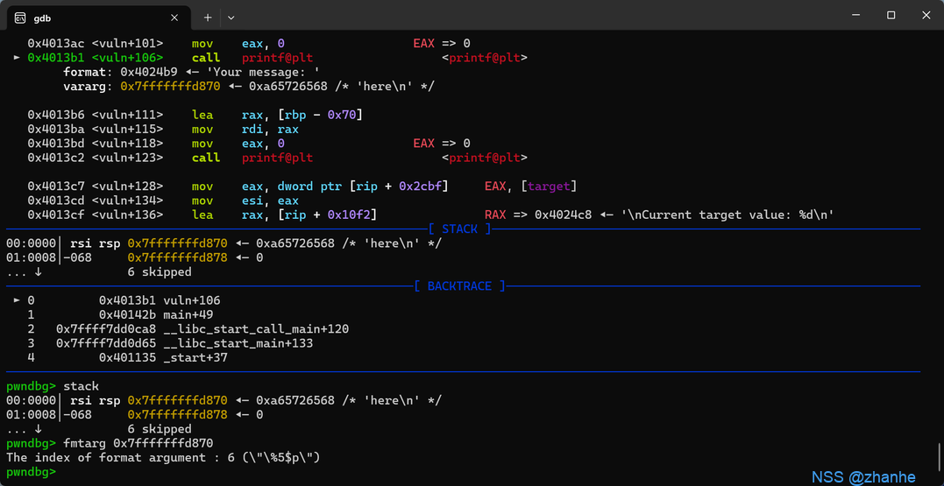Click the terminal icon on the gdb tab
This screenshot has width=944, height=486.
coord(20,17)
